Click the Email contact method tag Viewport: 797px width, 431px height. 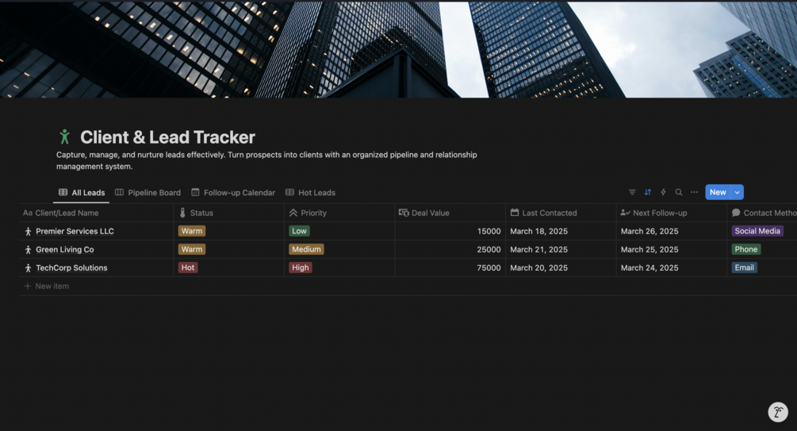click(744, 267)
